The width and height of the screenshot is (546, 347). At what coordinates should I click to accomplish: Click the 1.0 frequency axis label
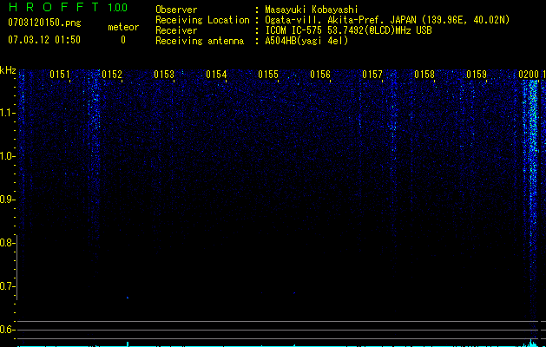click(x=7, y=156)
